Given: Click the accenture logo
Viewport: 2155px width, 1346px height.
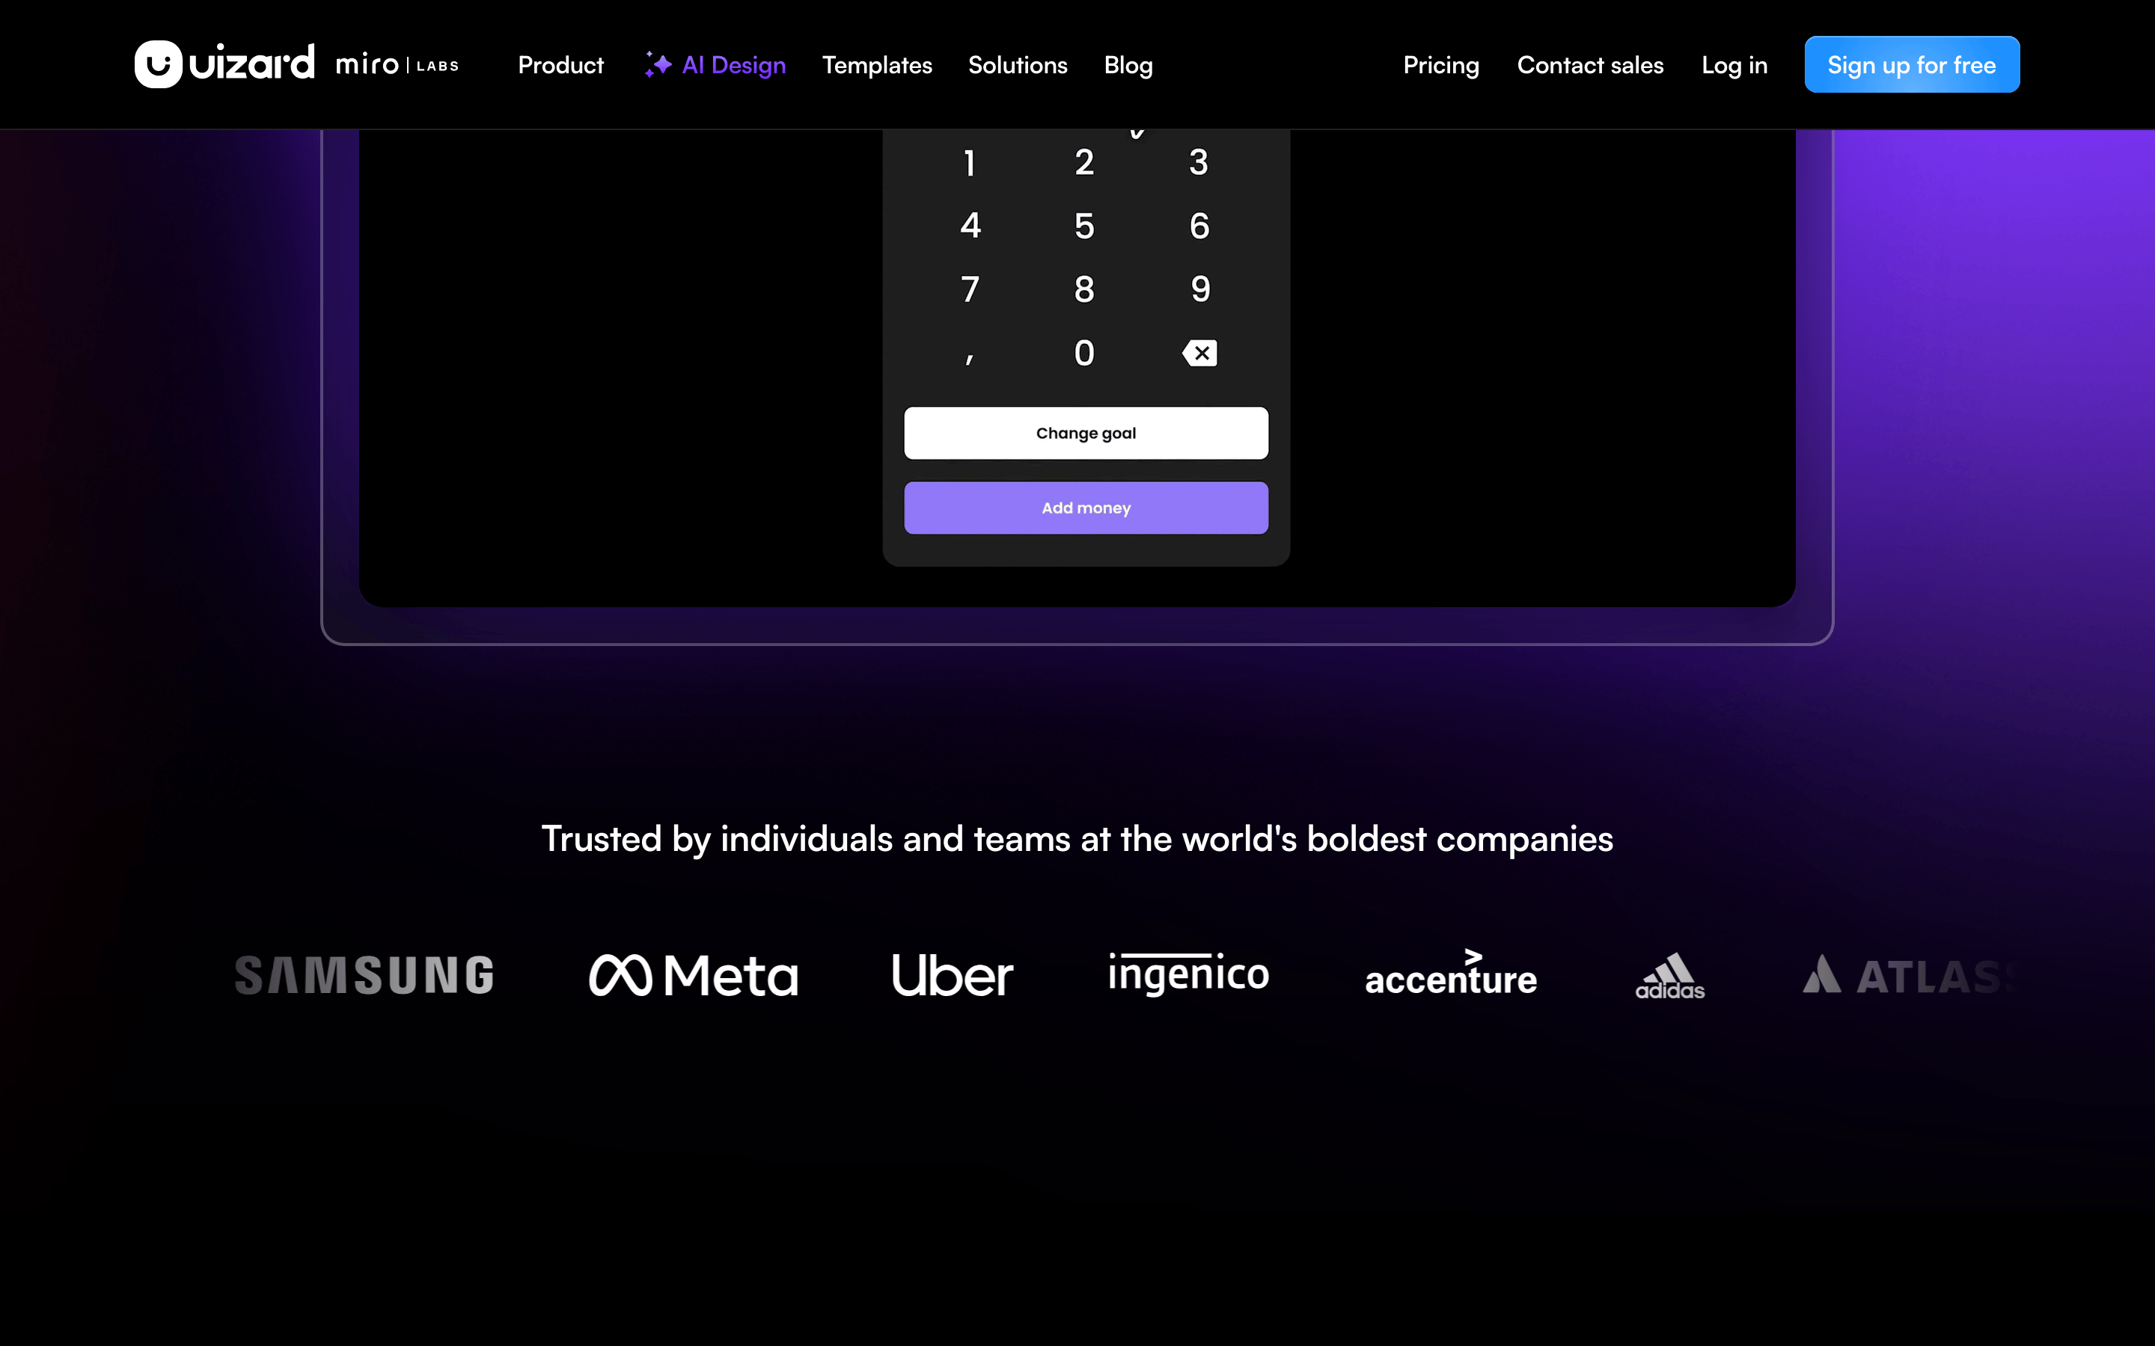Looking at the screenshot, I should (1451, 973).
